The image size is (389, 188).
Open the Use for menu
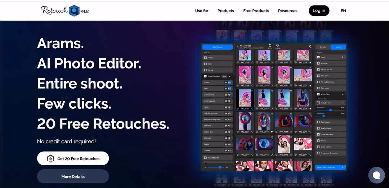pyautogui.click(x=202, y=11)
